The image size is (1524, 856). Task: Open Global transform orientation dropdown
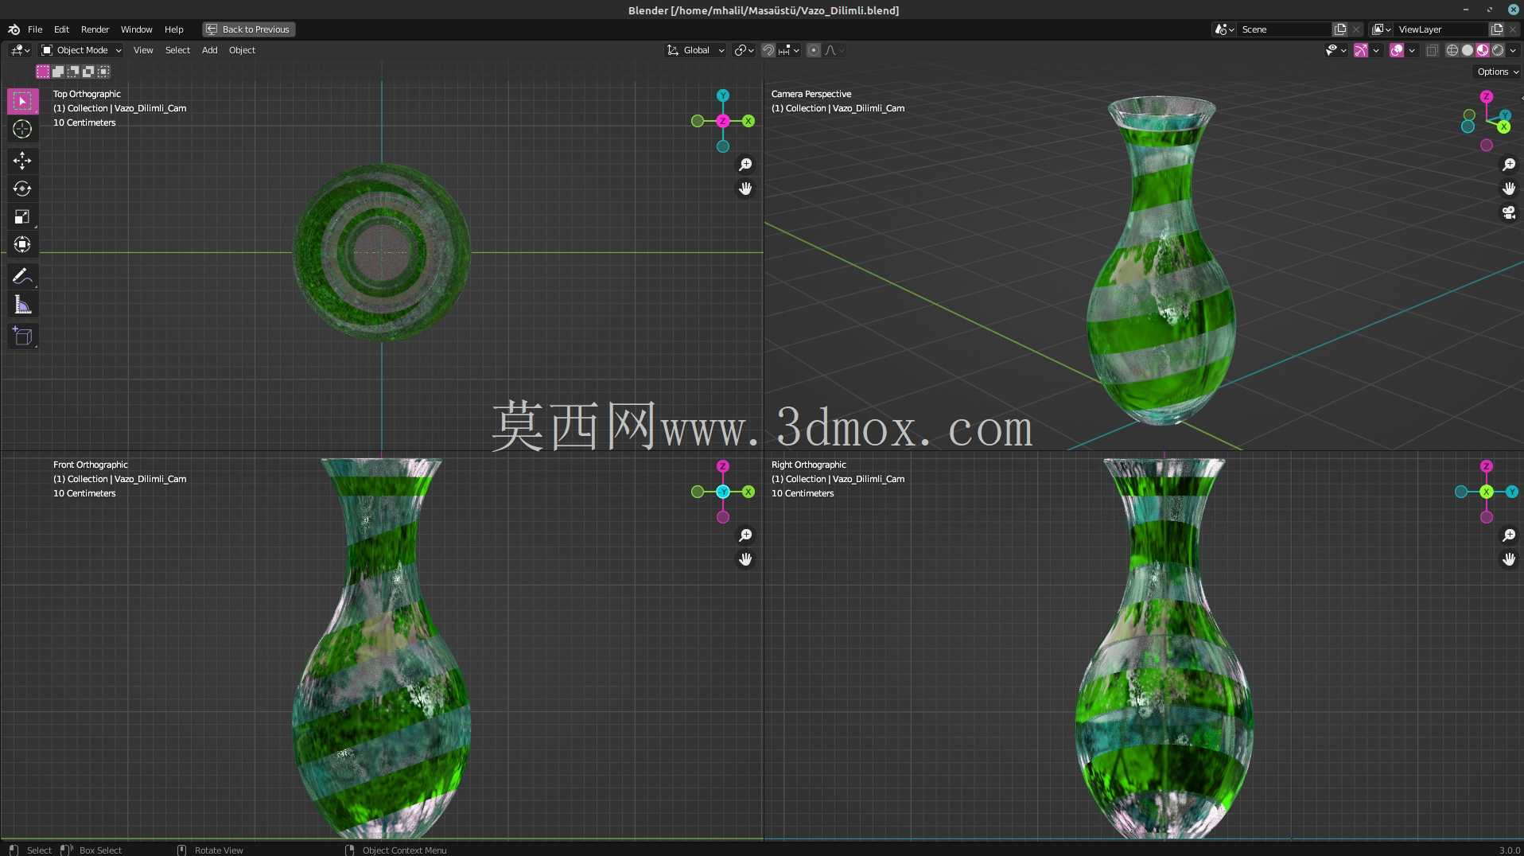click(696, 50)
